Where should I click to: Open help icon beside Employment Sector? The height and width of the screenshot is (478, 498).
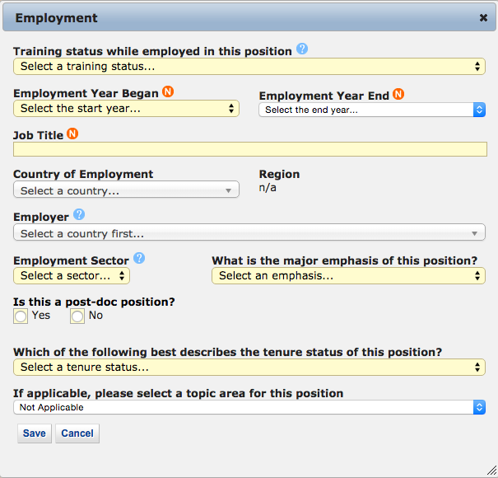pyautogui.click(x=139, y=258)
